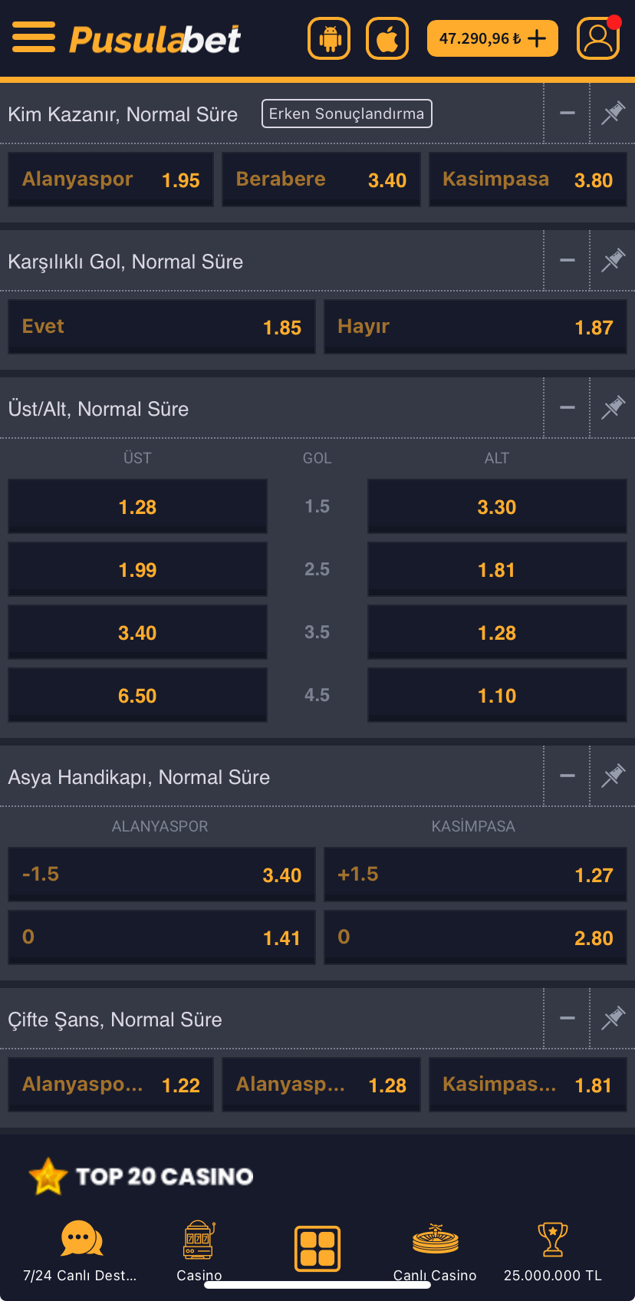The height and width of the screenshot is (1301, 635).
Task: Select Evet odds in Karşılıklı Gol
Action: [161, 326]
